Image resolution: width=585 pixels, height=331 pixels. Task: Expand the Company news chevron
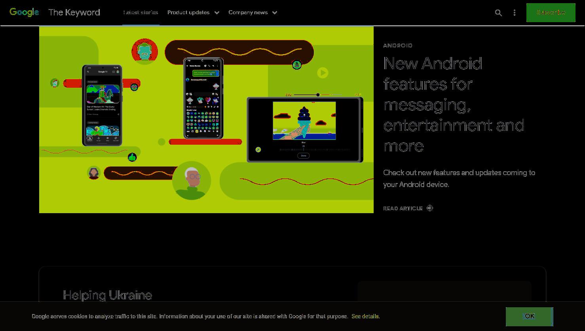coord(275,13)
